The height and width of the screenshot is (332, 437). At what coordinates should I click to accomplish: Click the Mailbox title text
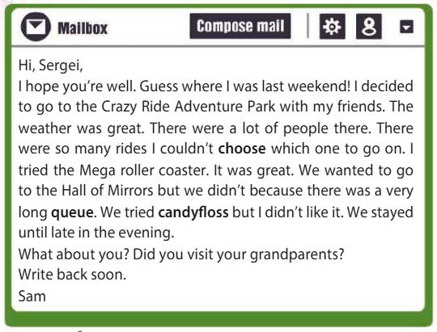tap(83, 28)
